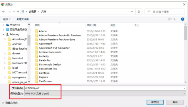
Task: Expand the WeDrive tree node
Action: (3, 25)
